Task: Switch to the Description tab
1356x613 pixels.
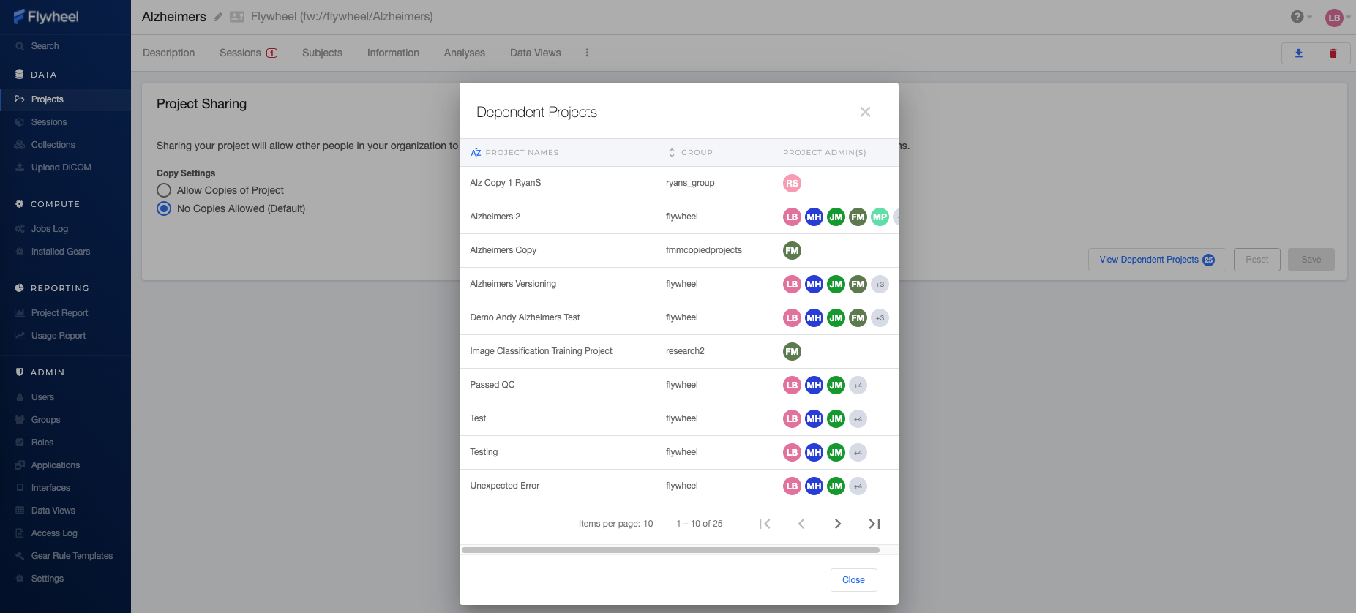Action: 169,53
